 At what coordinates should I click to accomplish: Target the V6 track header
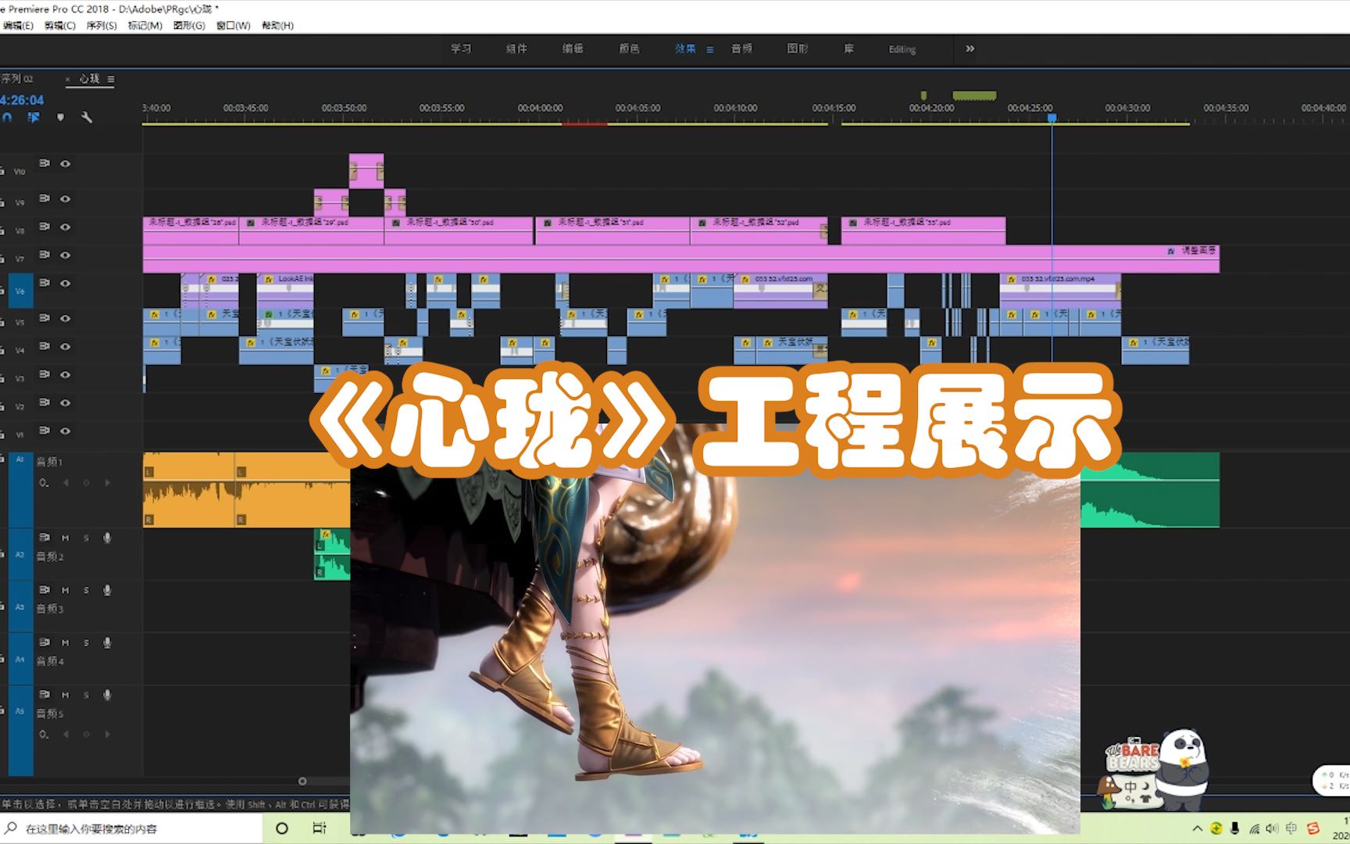[x=20, y=291]
